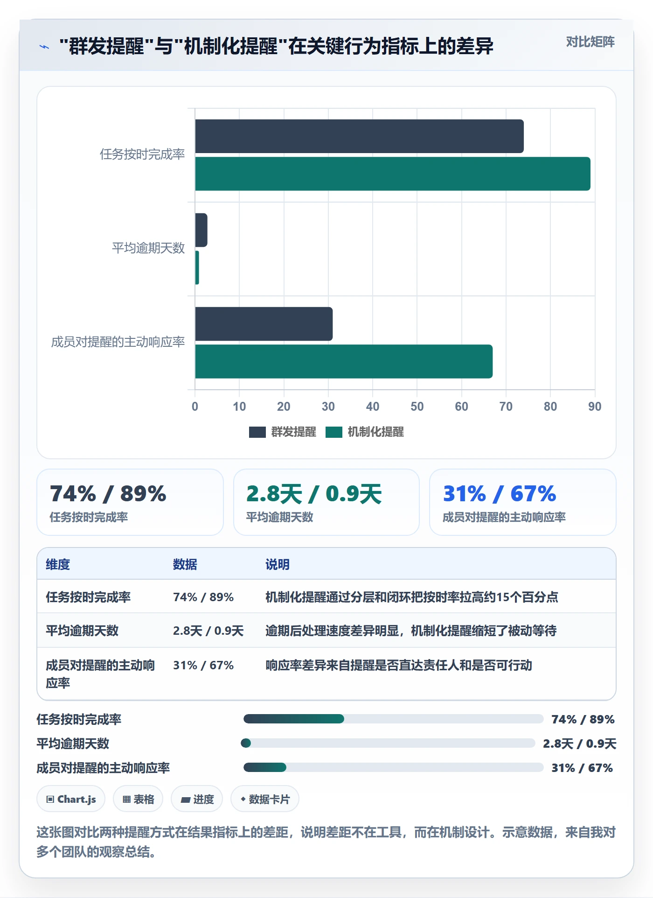Select the 2.8天 / 0.9天 data card
Image resolution: width=653 pixels, height=898 pixels.
tap(326, 502)
